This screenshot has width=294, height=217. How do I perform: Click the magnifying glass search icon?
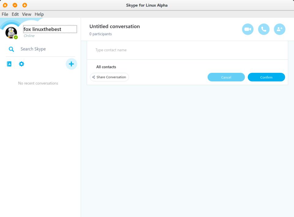[11, 49]
